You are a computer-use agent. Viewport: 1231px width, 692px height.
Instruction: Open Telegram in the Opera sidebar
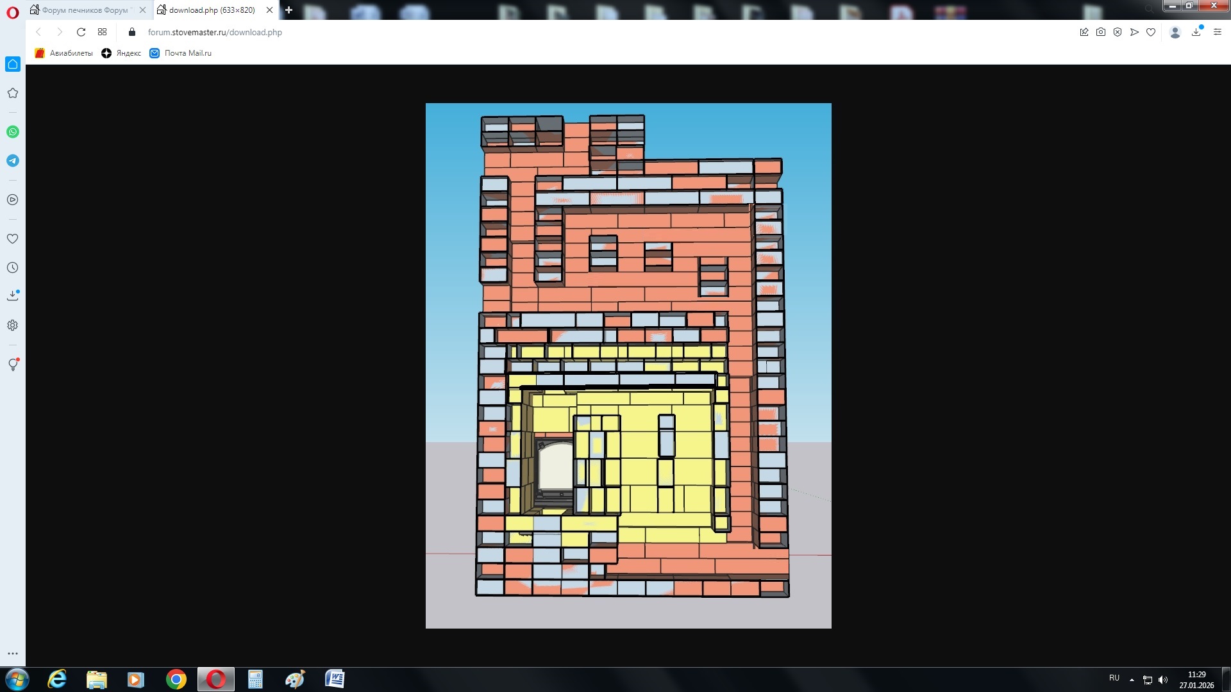13,161
